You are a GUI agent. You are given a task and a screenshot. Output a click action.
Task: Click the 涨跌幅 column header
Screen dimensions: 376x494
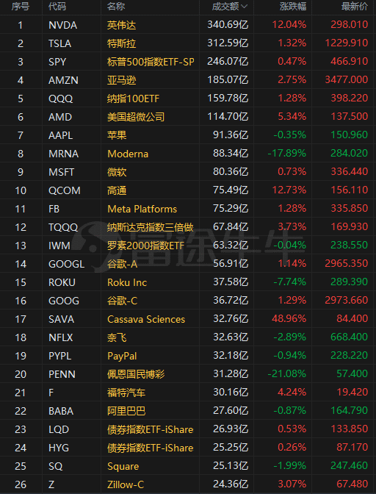pyautogui.click(x=292, y=7)
